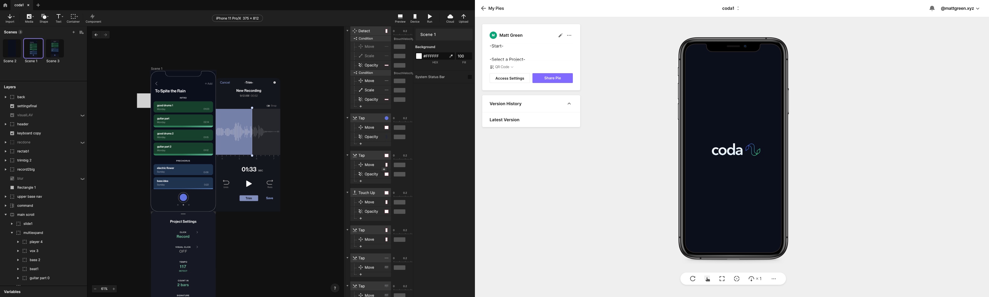Open the Latest Version entry
Screen dimensions: 989x297
[x=531, y=120]
